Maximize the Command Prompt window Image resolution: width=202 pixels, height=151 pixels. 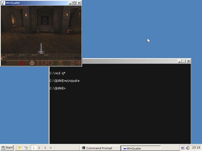coord(184,61)
